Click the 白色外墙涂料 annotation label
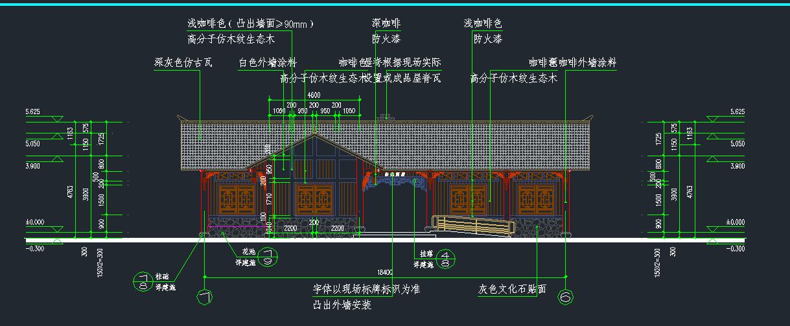Viewport: 790px width, 326px height. 267,63
